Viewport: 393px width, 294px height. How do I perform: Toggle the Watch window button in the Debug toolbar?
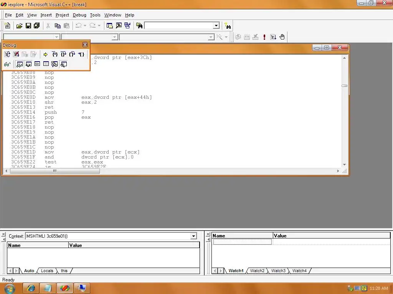click(20, 64)
